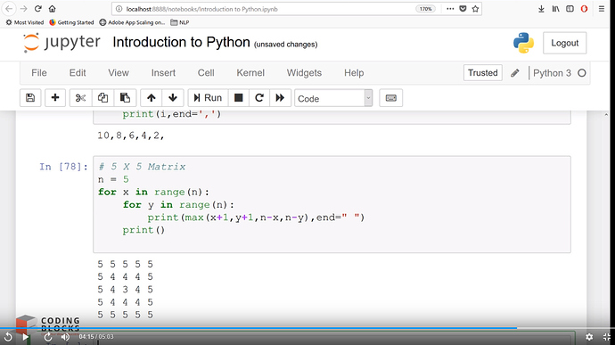The width and height of the screenshot is (615, 345).
Task: Click the Pocket shield icon in address bar
Action: [463, 9]
